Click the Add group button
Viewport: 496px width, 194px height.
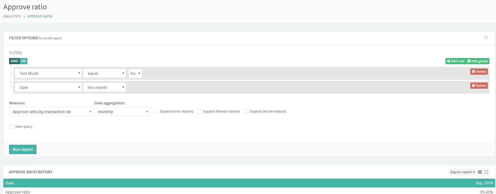click(478, 61)
